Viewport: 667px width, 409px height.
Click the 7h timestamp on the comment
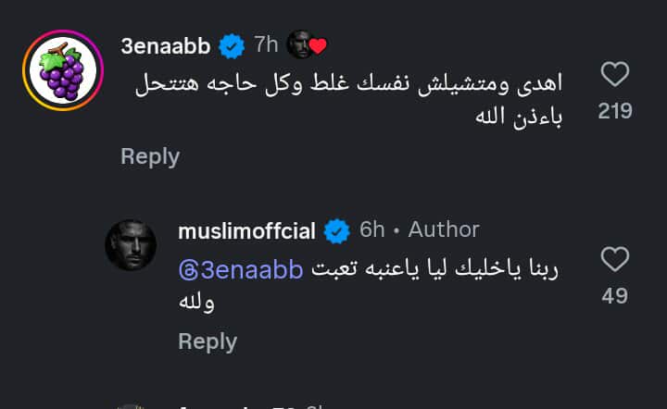point(266,44)
